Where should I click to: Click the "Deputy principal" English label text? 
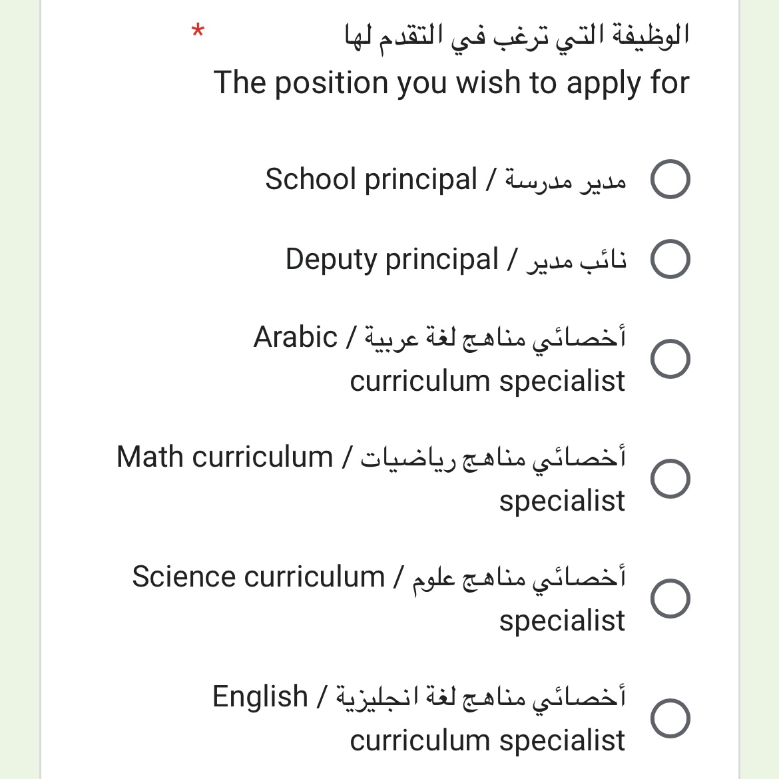click(391, 260)
